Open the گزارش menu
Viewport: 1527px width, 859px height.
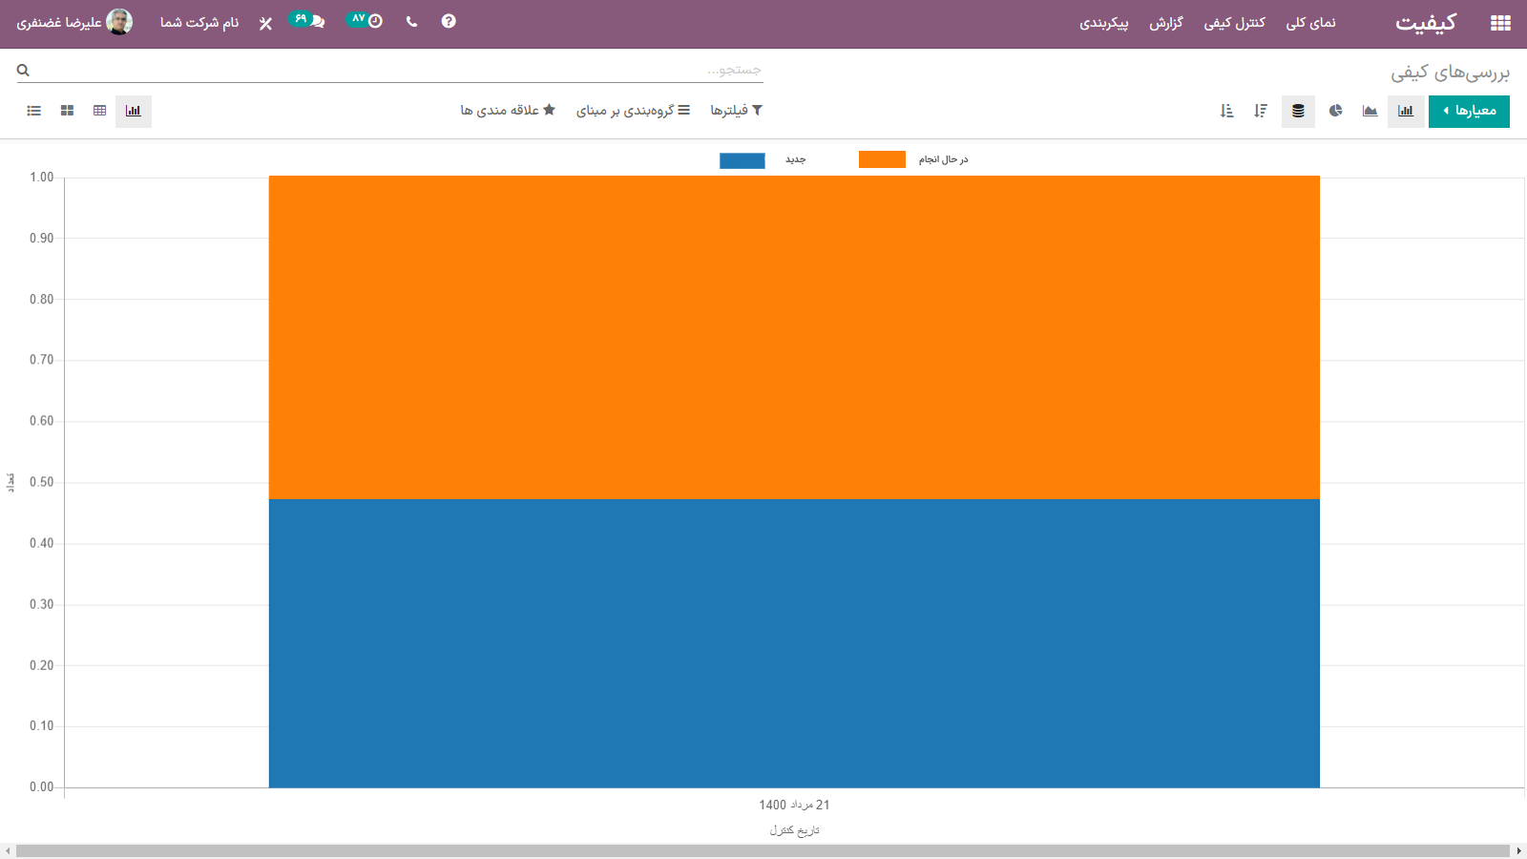click(1165, 23)
